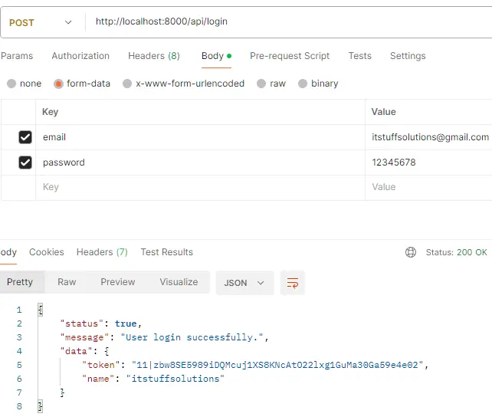Switch to the Tests tab

point(360,56)
